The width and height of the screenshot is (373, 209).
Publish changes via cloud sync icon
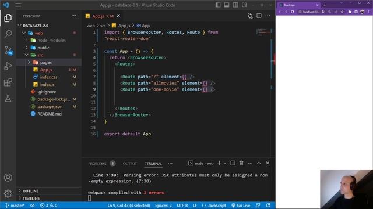(x=32, y=206)
